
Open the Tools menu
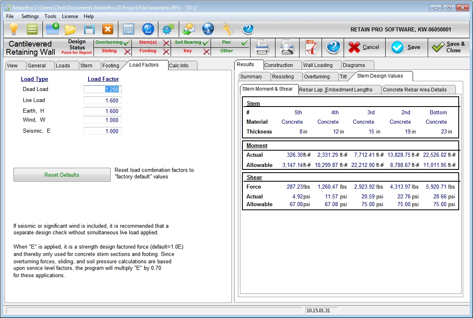point(50,16)
